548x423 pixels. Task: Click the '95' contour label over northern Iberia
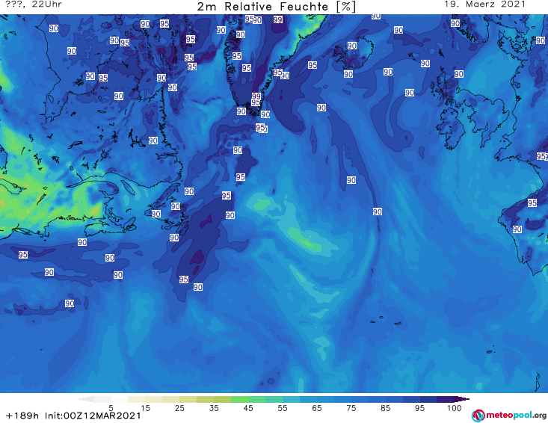[x=532, y=203]
